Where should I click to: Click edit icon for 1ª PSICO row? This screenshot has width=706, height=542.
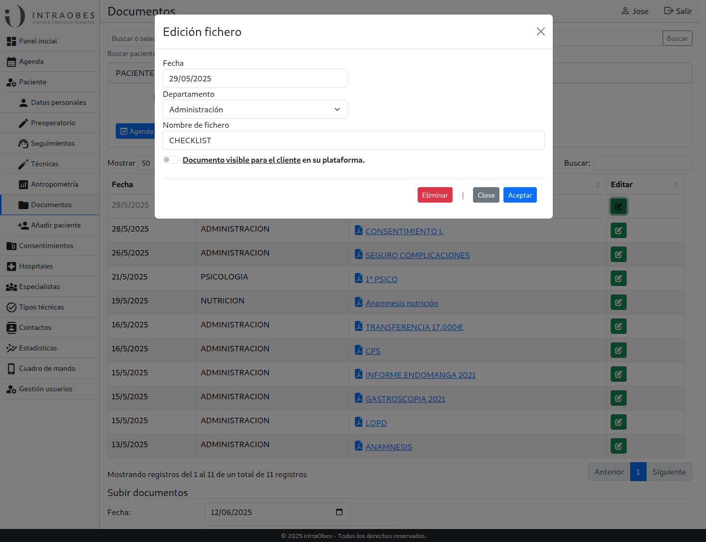tap(619, 278)
